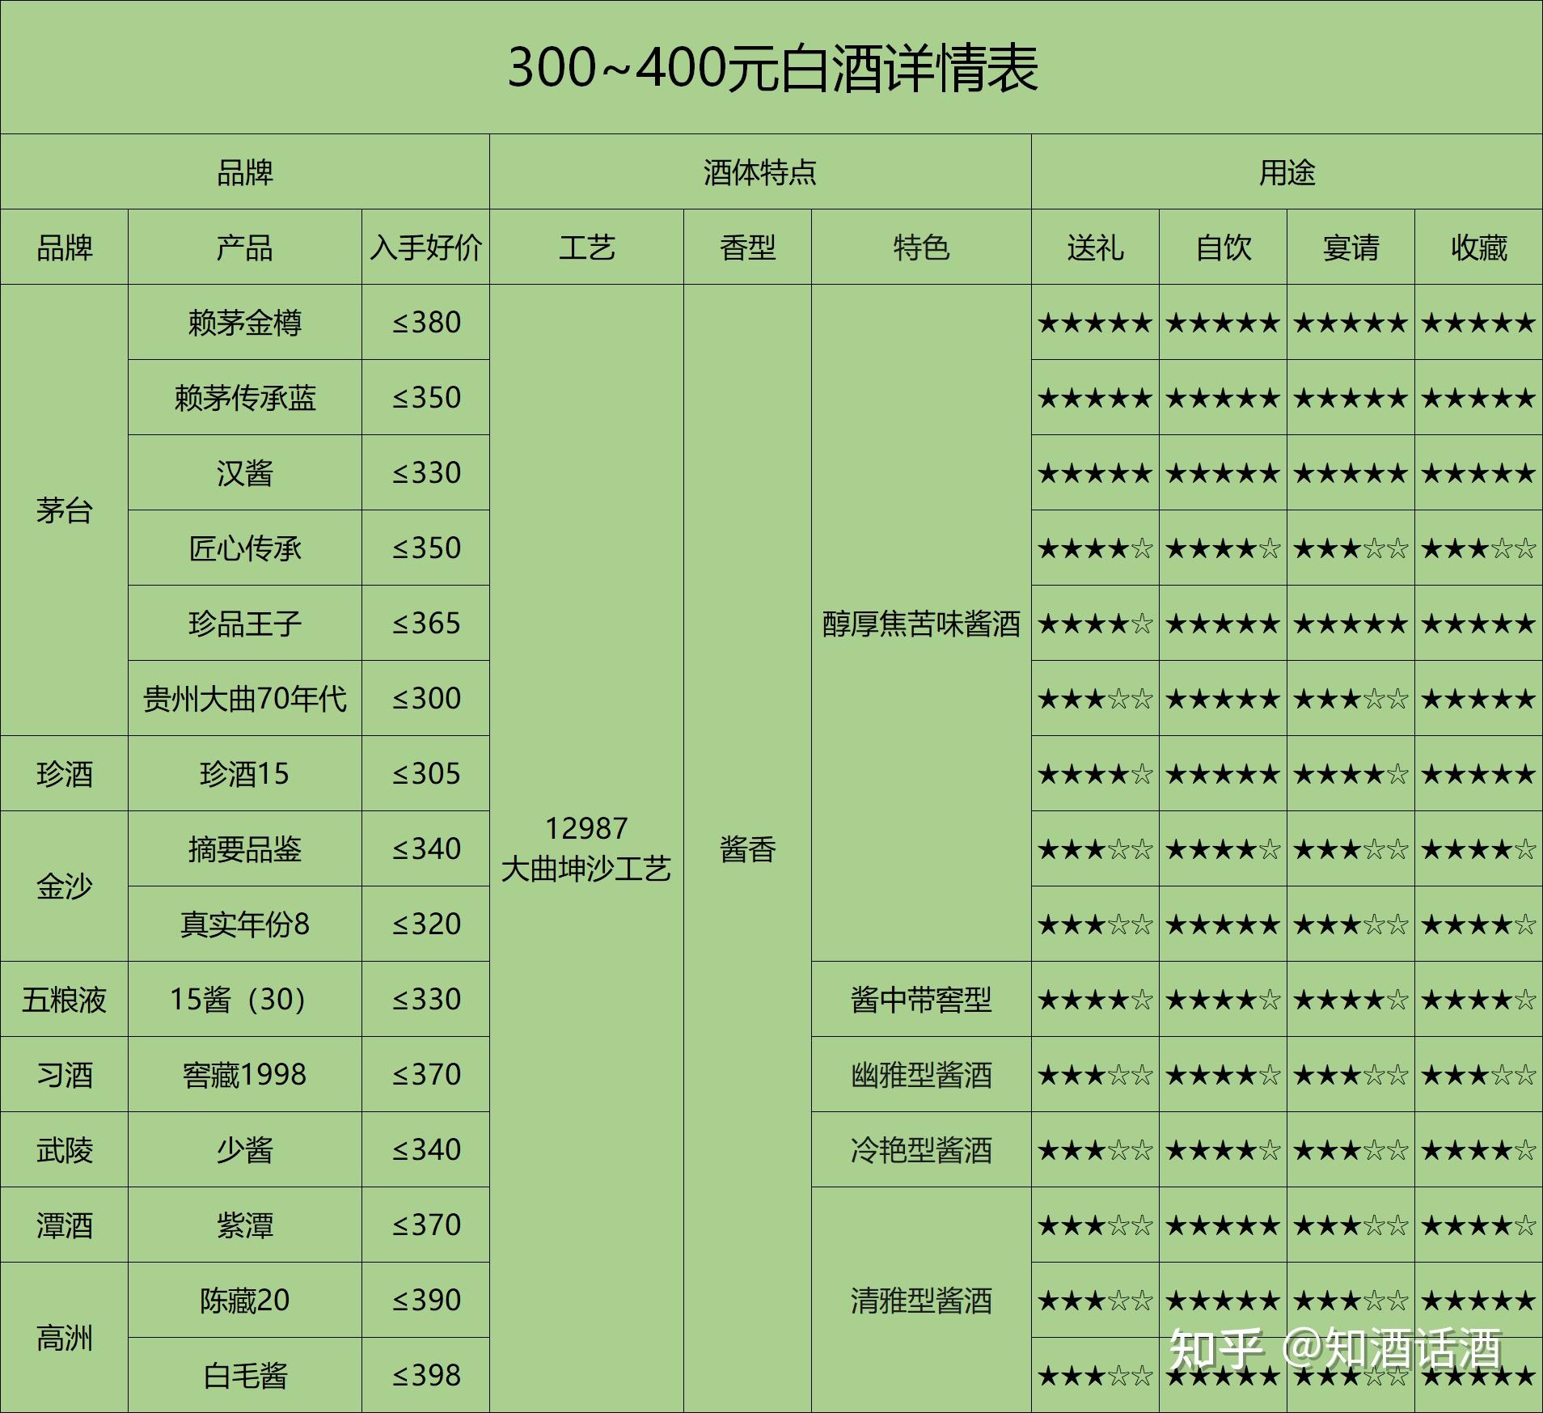Click 收藏 star rating for 15酱（30）
This screenshot has width=1543, height=1413.
1478,1000
